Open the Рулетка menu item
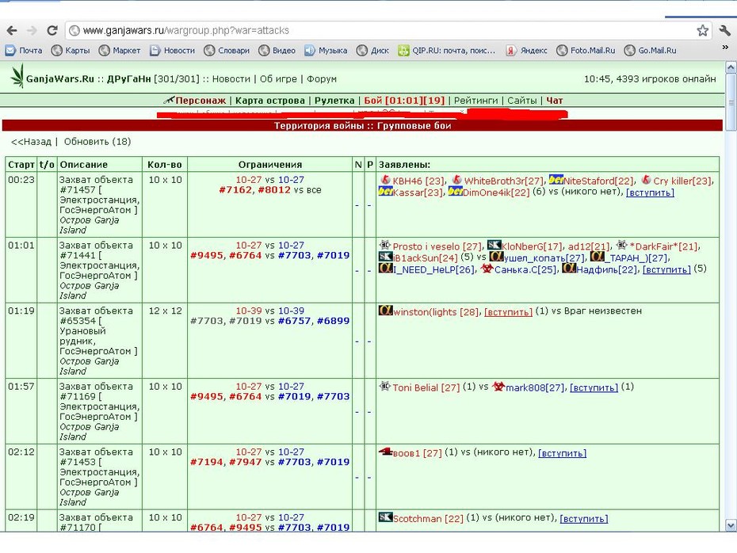The image size is (737, 553). click(x=334, y=100)
